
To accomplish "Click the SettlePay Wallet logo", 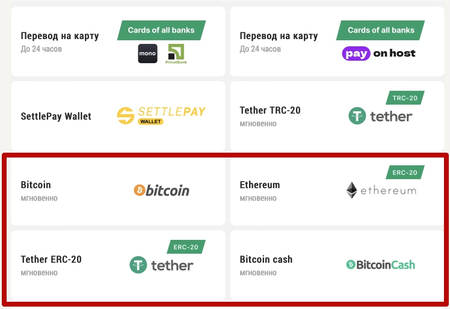I will (x=161, y=115).
